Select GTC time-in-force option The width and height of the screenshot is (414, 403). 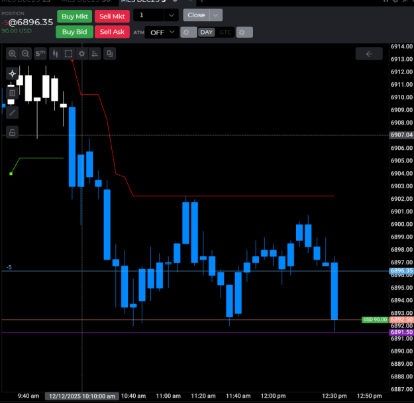tap(225, 32)
